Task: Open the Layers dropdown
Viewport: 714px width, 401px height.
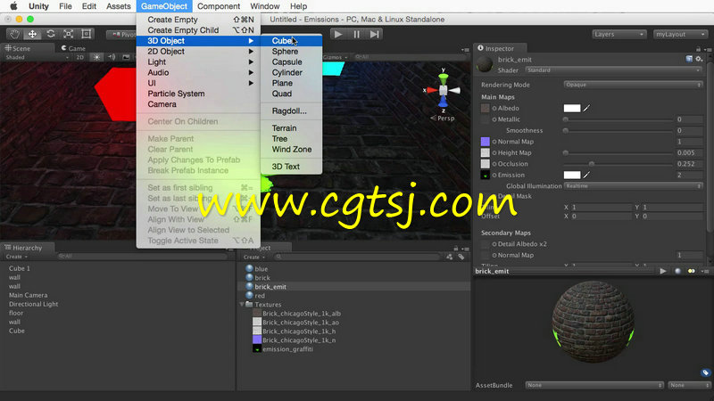Action: point(619,34)
